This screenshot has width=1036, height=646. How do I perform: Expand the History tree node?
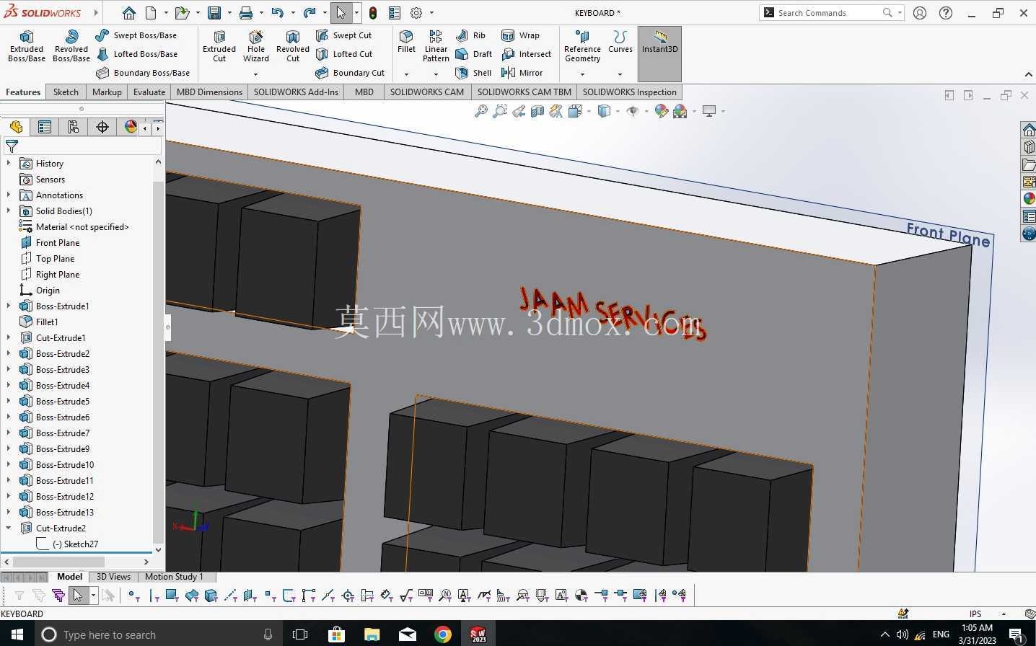[x=9, y=164]
